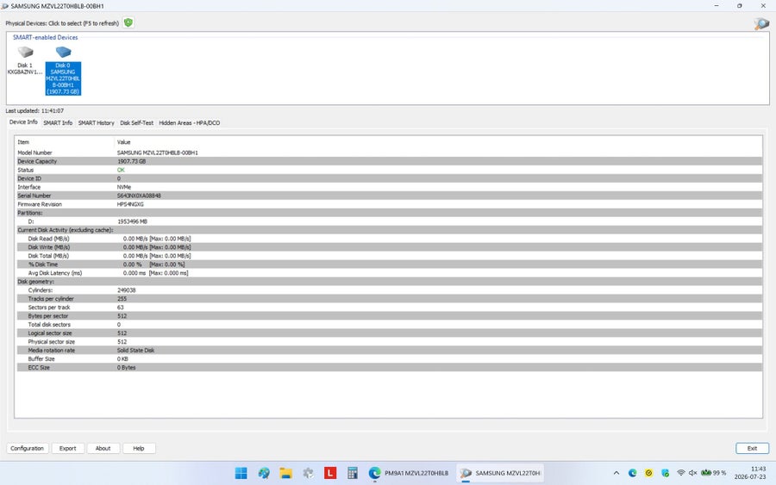Select the Serial Number row

[389, 196]
